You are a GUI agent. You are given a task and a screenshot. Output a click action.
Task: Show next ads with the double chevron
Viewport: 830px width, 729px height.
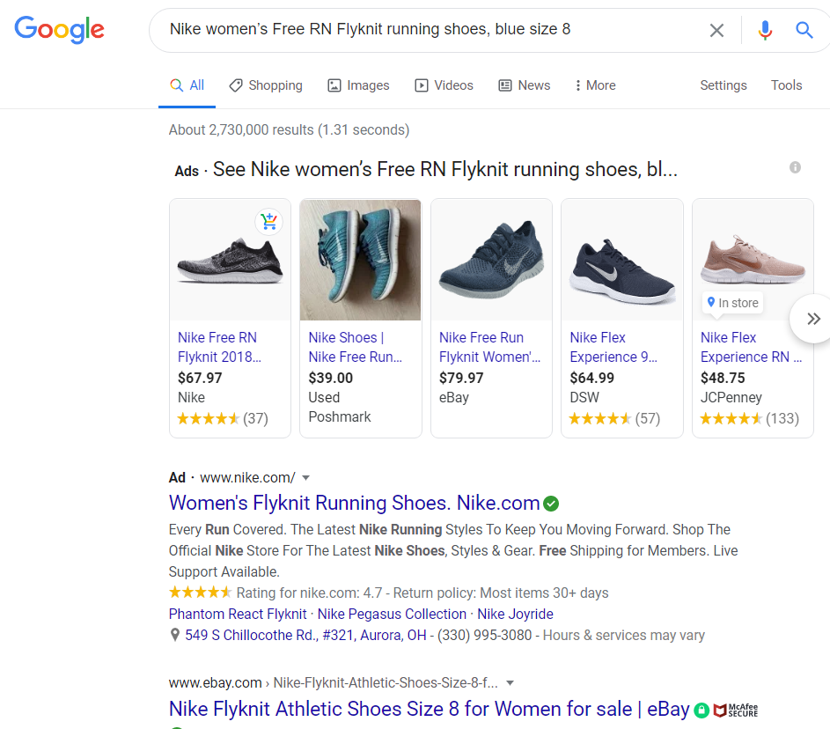coord(813,319)
